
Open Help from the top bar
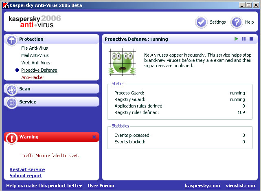[x=249, y=22]
